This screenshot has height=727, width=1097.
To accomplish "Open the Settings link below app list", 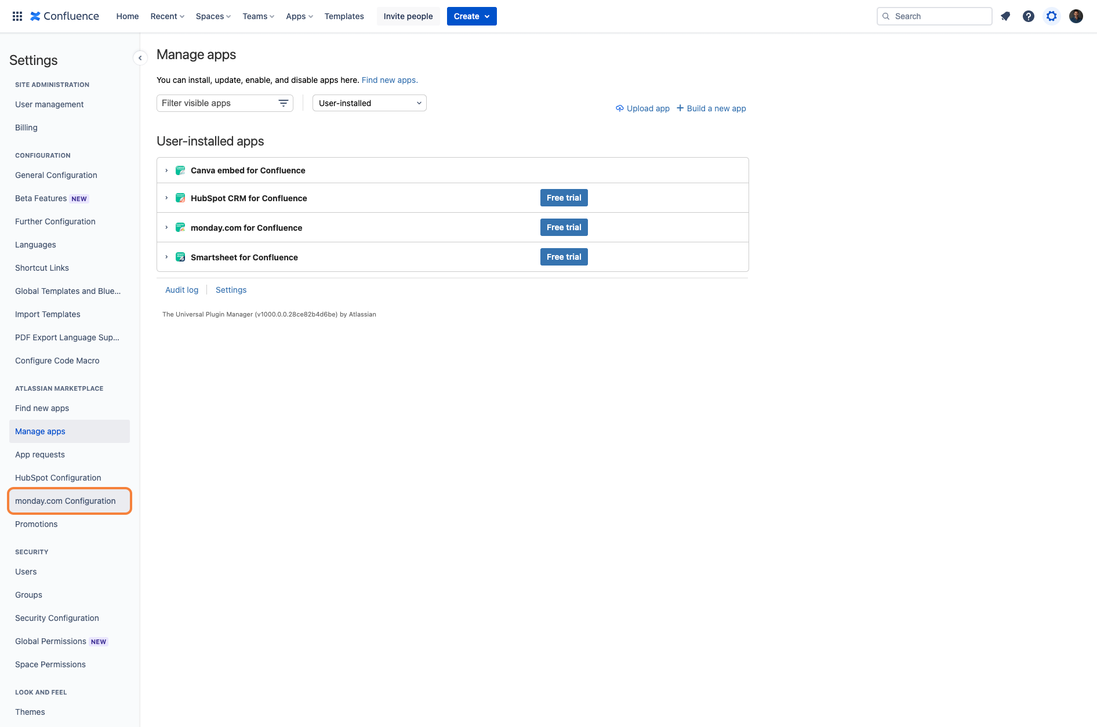I will coord(231,290).
